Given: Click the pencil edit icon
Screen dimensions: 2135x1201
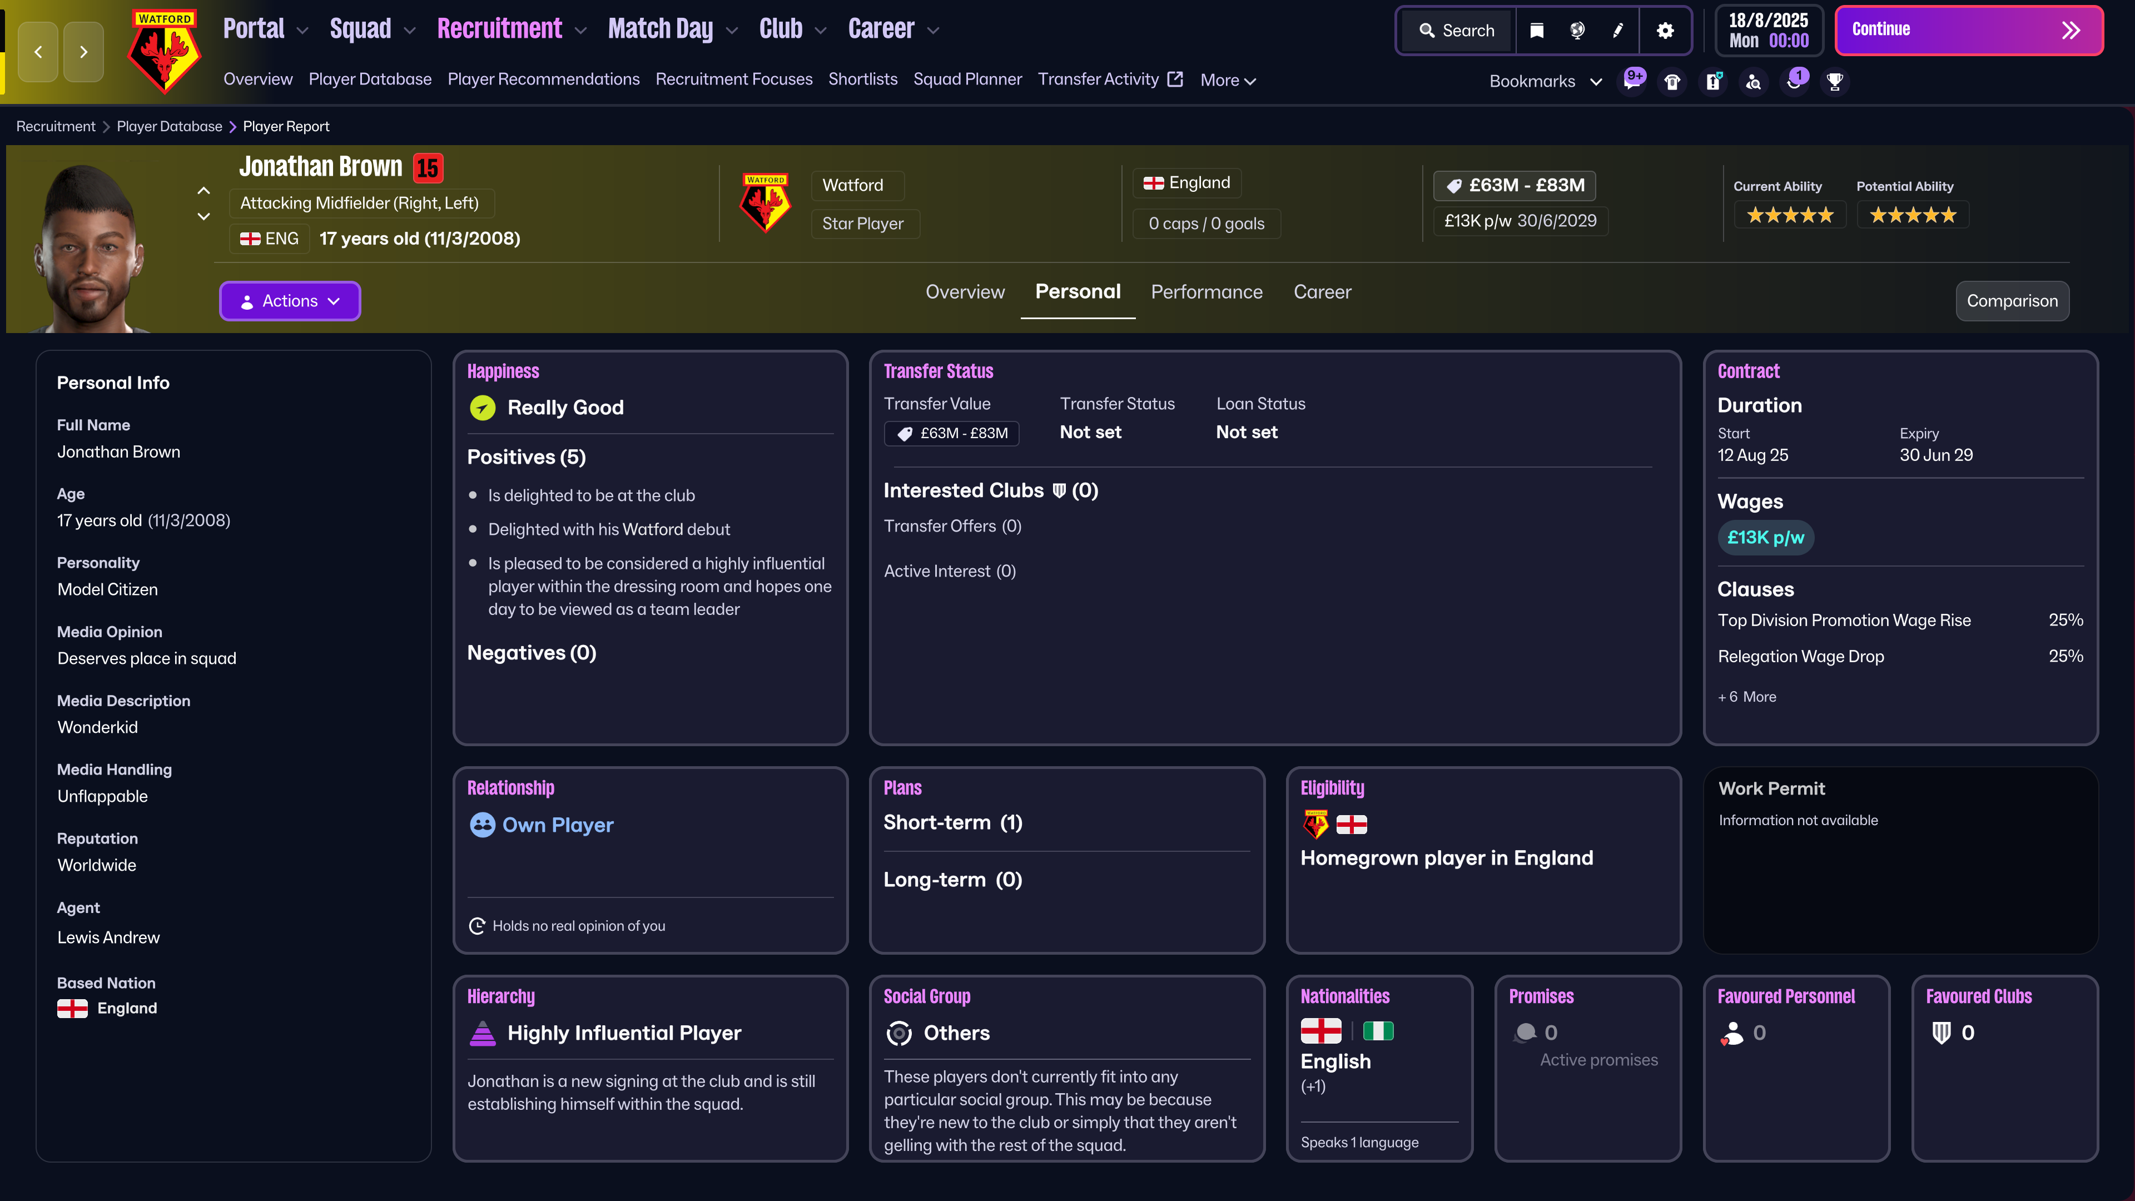Looking at the screenshot, I should click(1618, 31).
